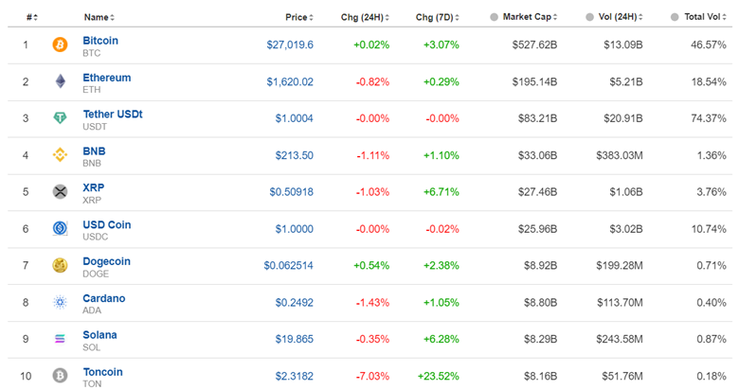Image resolution: width=739 pixels, height=390 pixels.
Task: Click the Dogecoin logo icon
Action: click(60, 265)
